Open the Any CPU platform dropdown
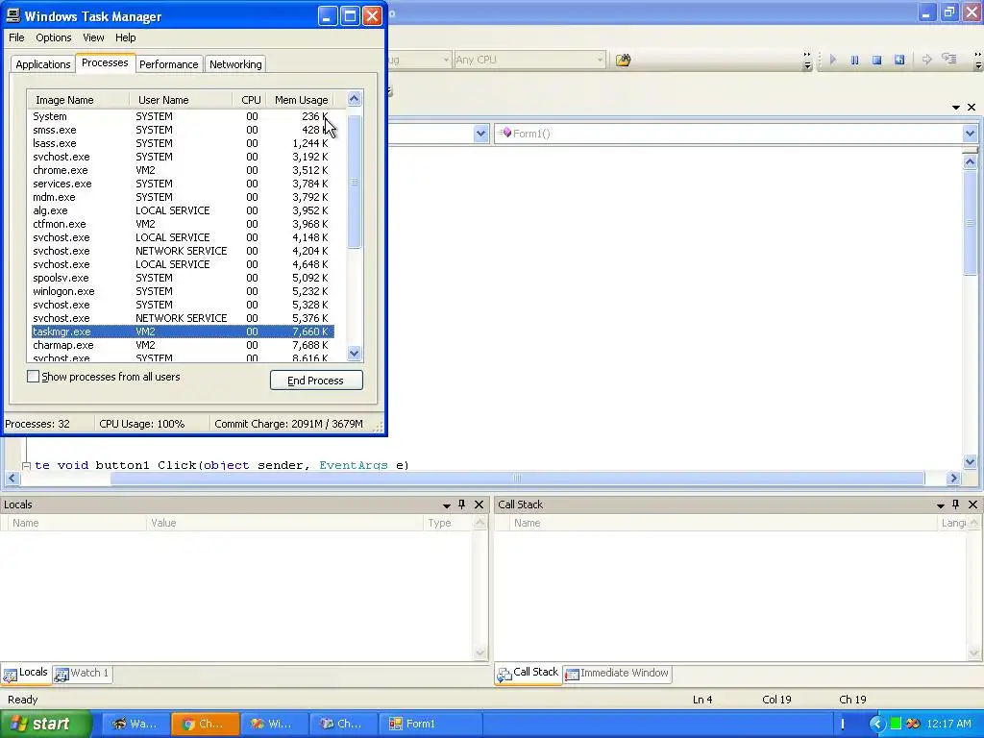The image size is (984, 738). (x=600, y=61)
